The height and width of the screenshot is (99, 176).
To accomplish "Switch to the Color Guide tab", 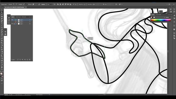I will pyautogui.click(x=158, y=15).
